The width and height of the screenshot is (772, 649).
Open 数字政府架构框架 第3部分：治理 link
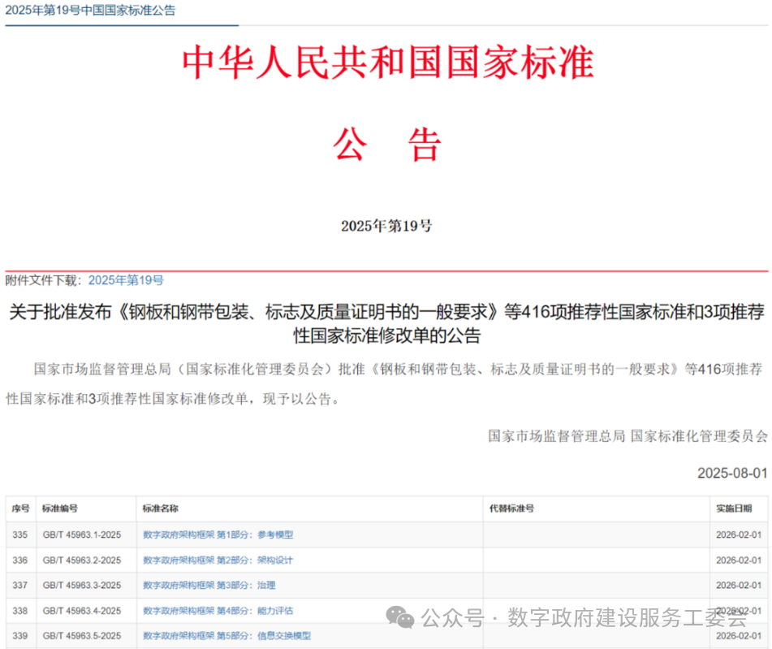click(x=209, y=586)
